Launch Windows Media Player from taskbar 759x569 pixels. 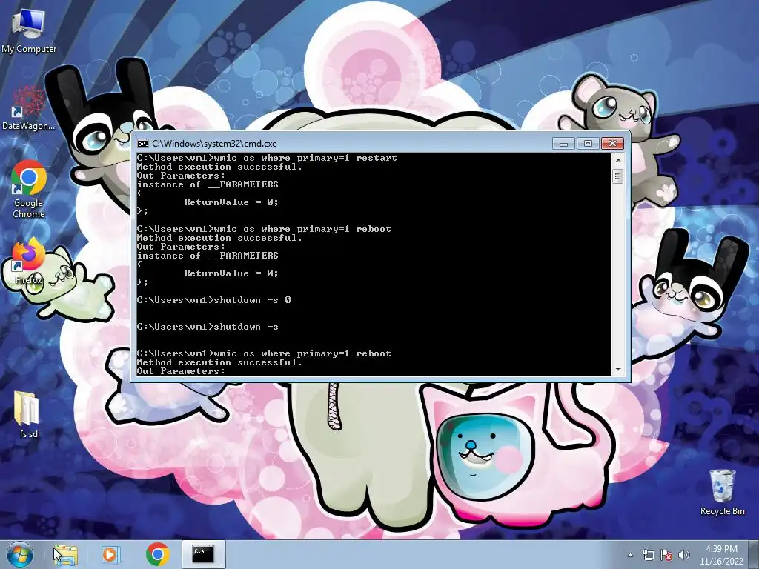pyautogui.click(x=110, y=554)
